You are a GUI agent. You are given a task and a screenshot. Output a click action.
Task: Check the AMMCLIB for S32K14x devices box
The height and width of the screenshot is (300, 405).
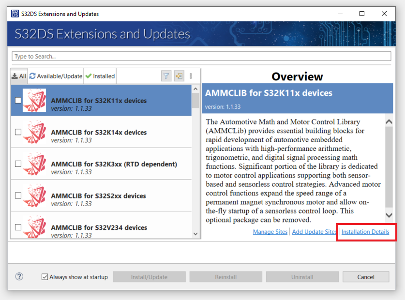[18, 132]
